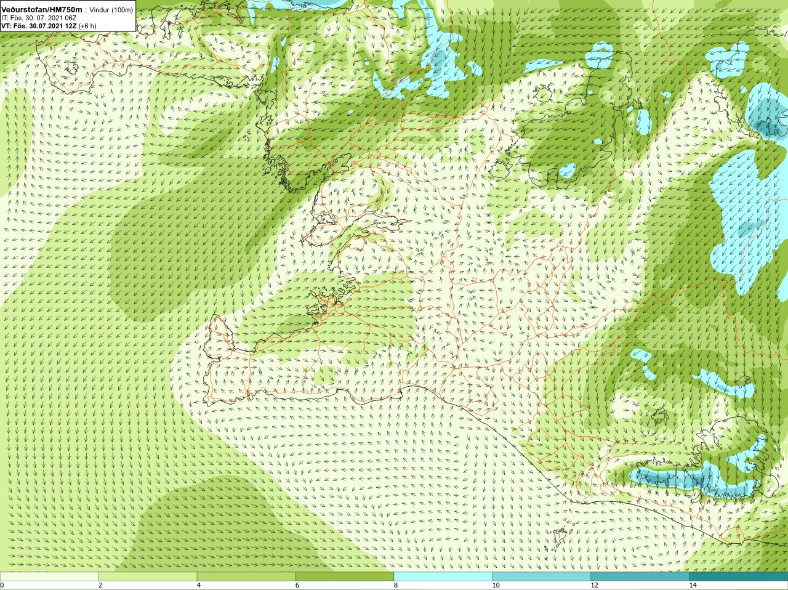The image size is (788, 590).
Task: Select the 12–14 m/s legend color swatch
Action: (640, 576)
